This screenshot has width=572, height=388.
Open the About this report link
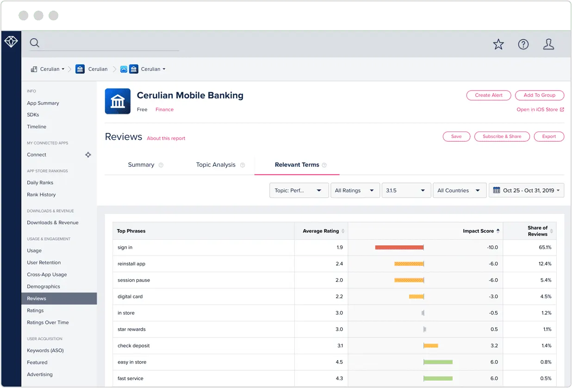(x=166, y=138)
